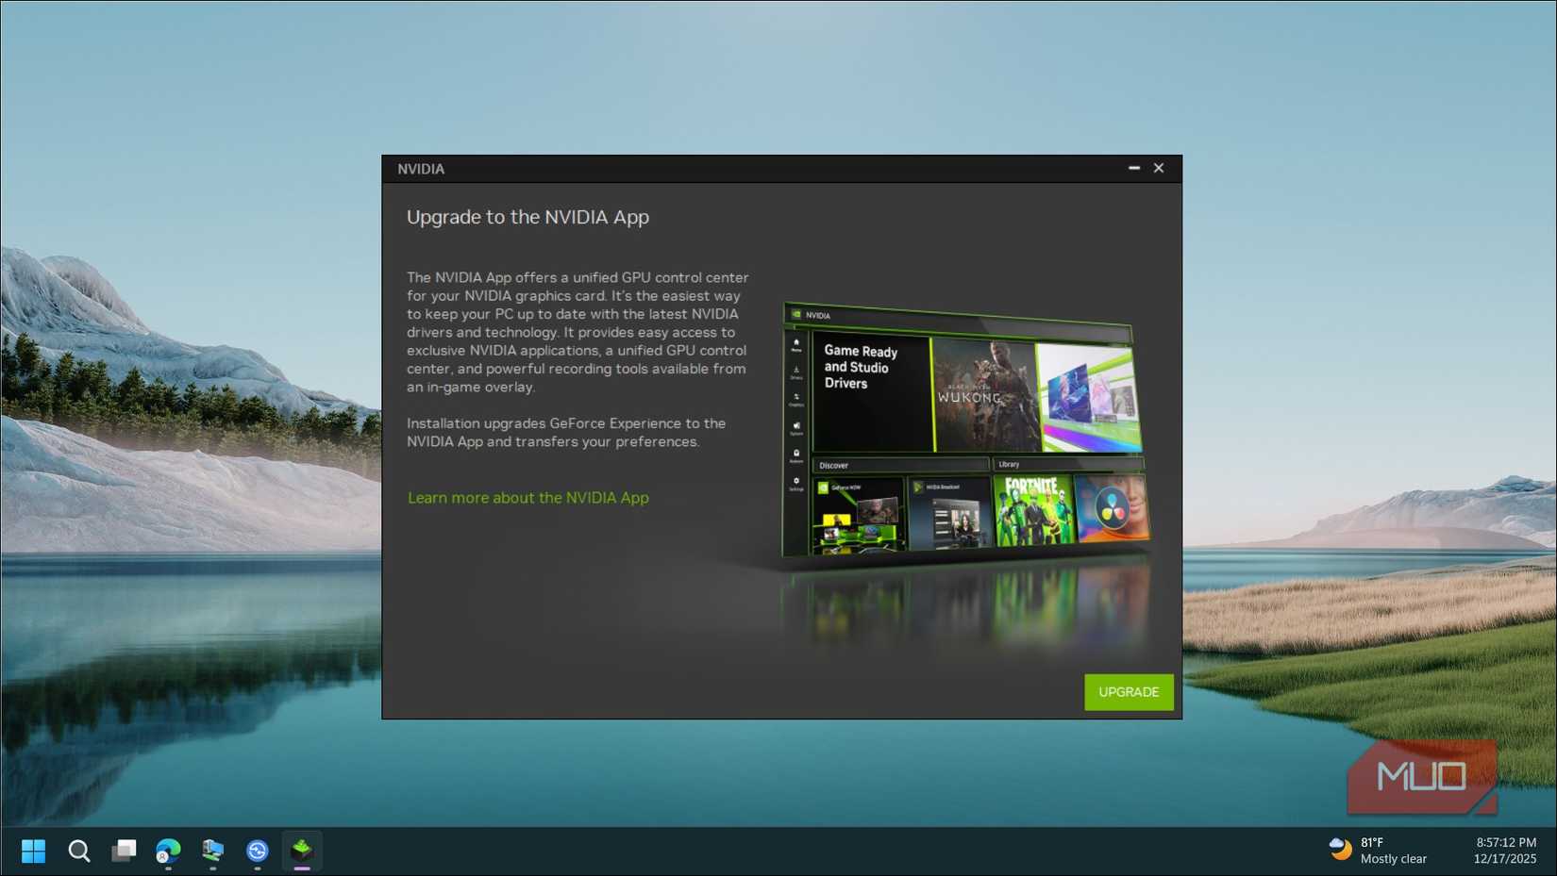Click the 81°F weather widget in the taskbar

click(1378, 851)
